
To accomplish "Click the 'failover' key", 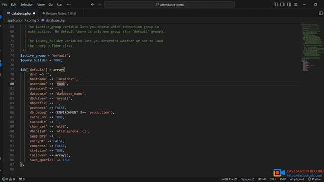I will tap(37, 155).
